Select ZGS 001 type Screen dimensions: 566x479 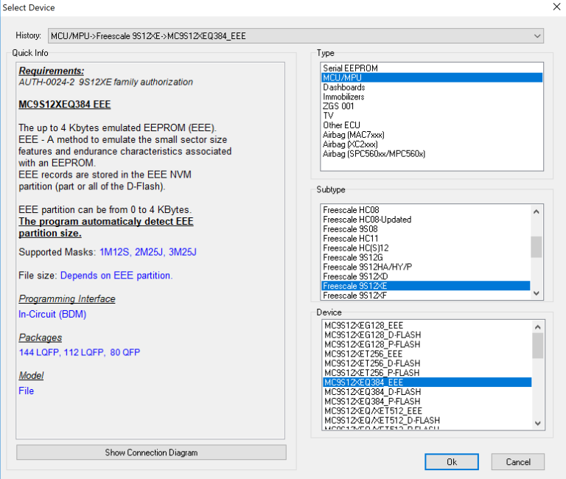coord(432,106)
